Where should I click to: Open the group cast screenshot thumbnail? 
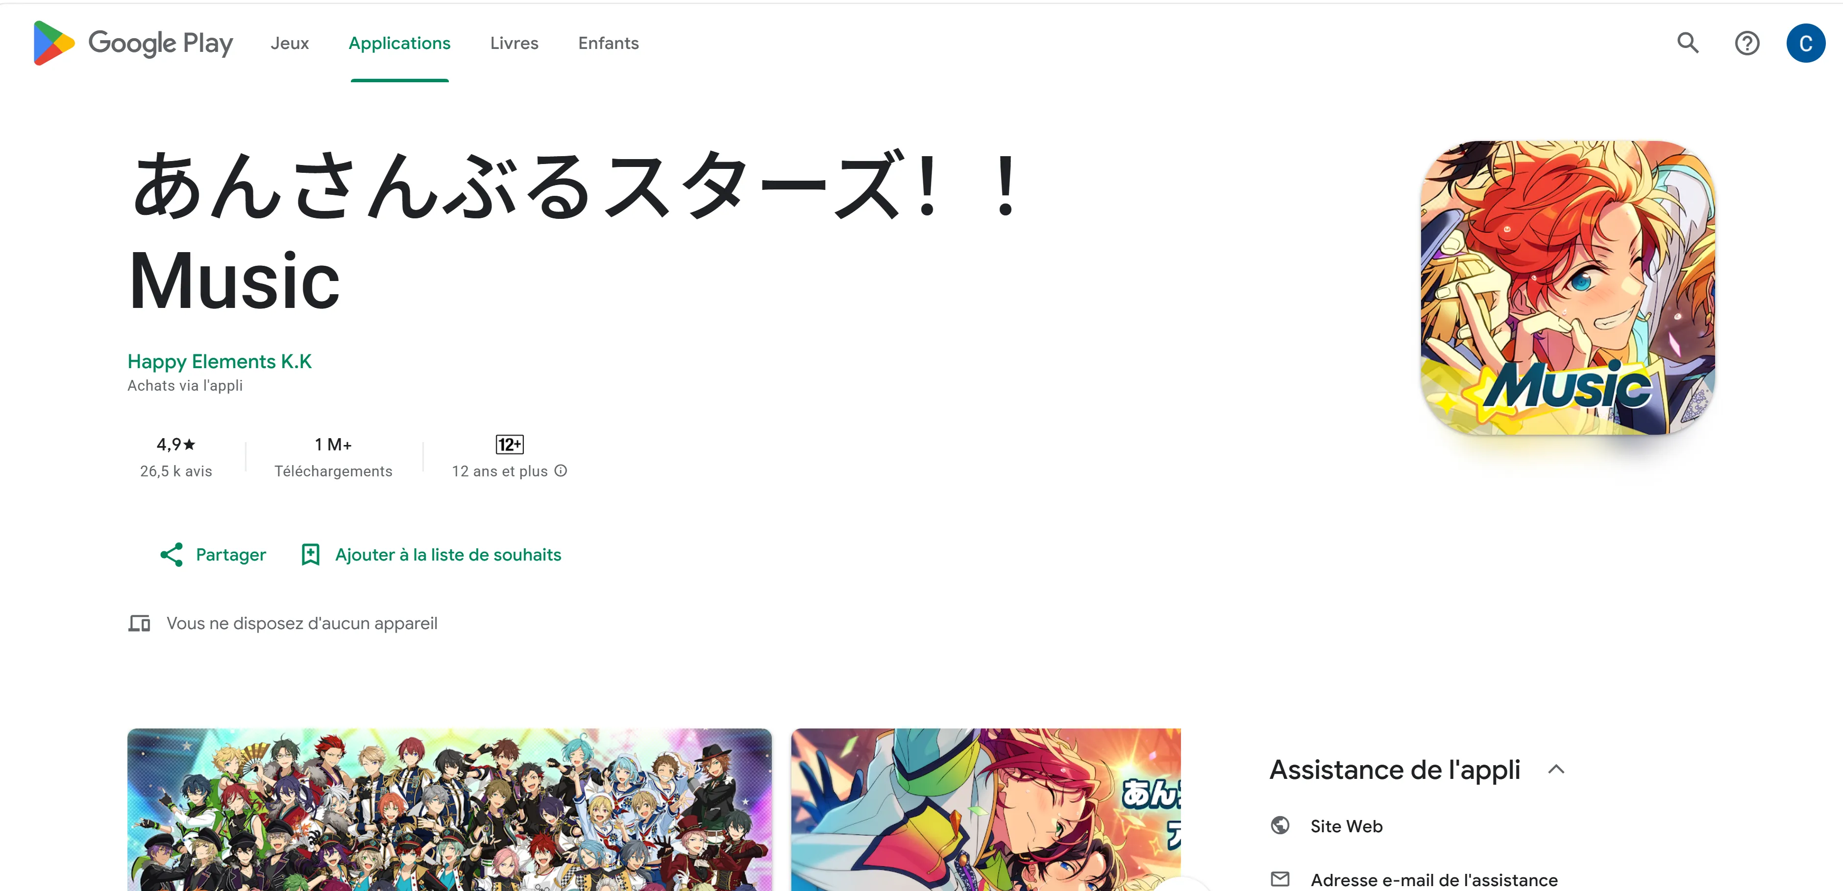(449, 810)
